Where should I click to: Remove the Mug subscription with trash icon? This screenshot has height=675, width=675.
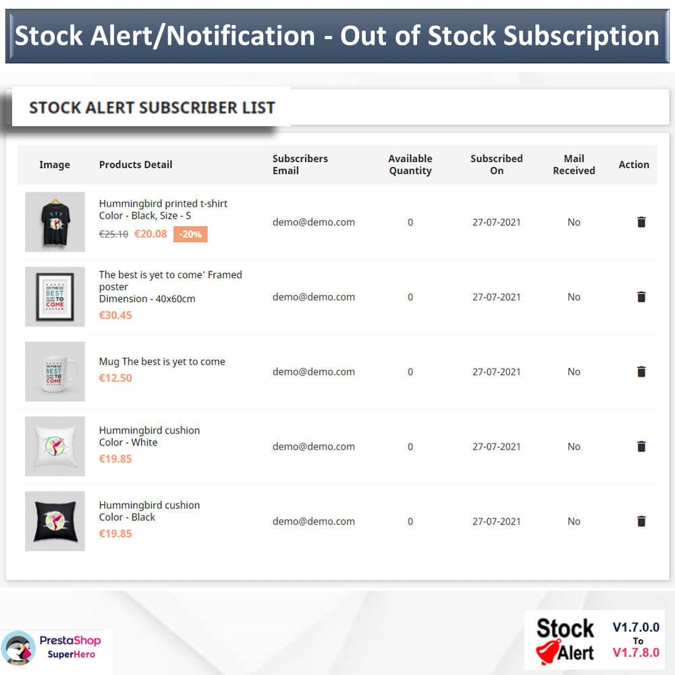[x=641, y=371]
